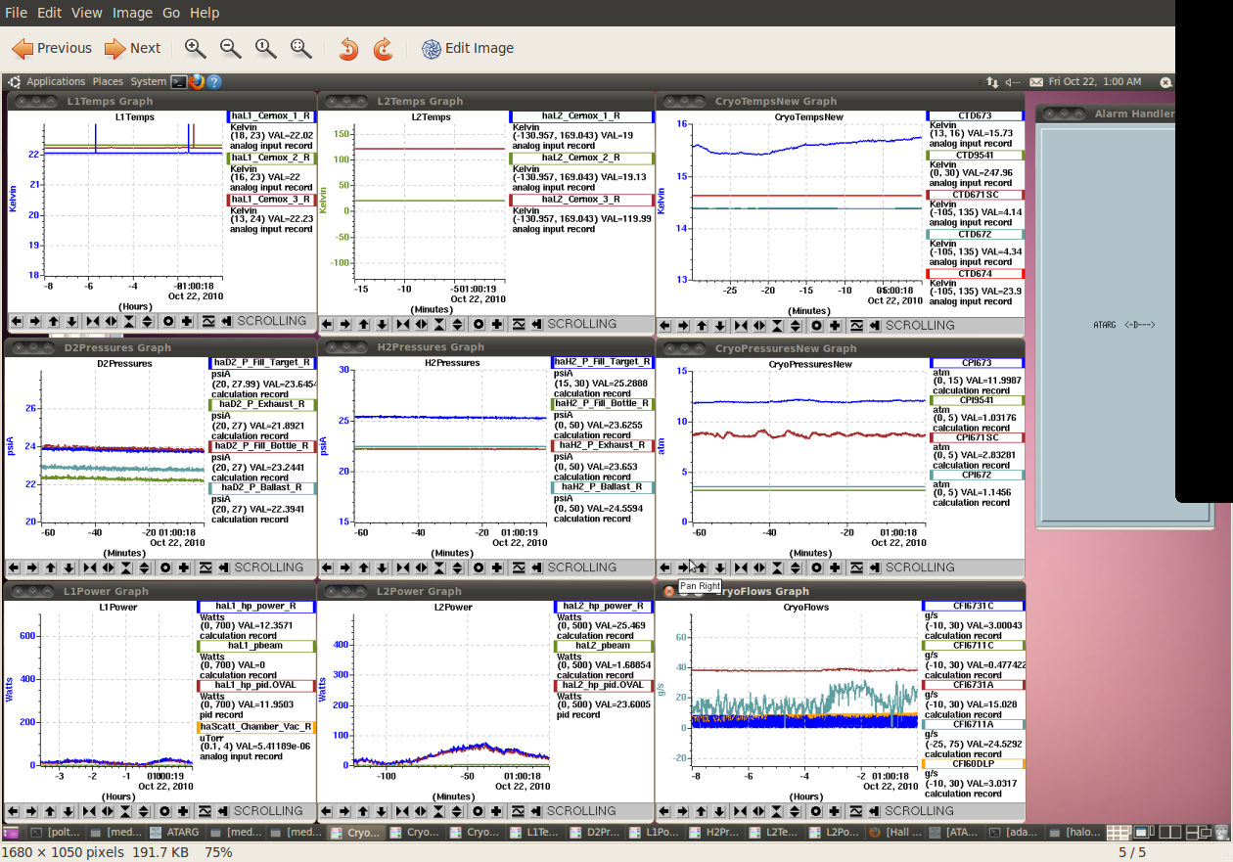Click auto-scale circle icon on D2Pressures Graph
The width and height of the screenshot is (1233, 862).
tap(165, 567)
